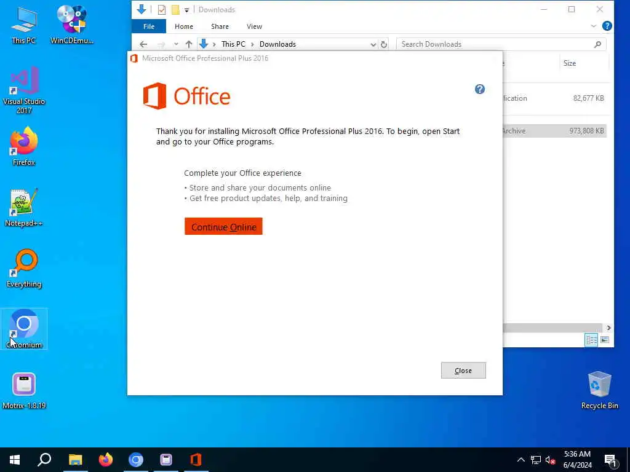Switch Explorer to details view
Viewport: 630px width, 472px height.
click(591, 340)
